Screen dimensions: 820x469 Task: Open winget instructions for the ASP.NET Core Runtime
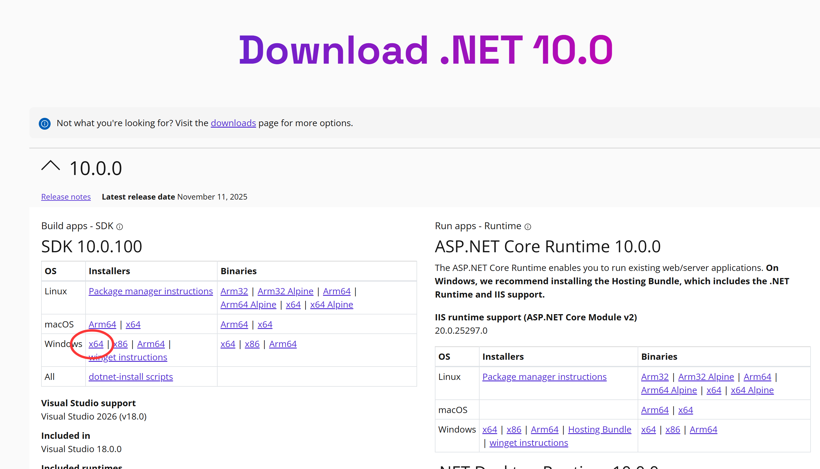click(528, 443)
